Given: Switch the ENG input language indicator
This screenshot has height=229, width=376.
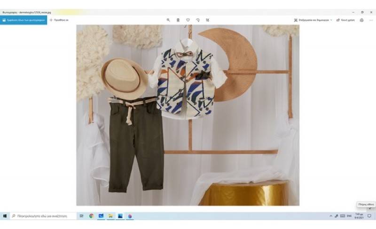Looking at the screenshot, I should pos(349,216).
